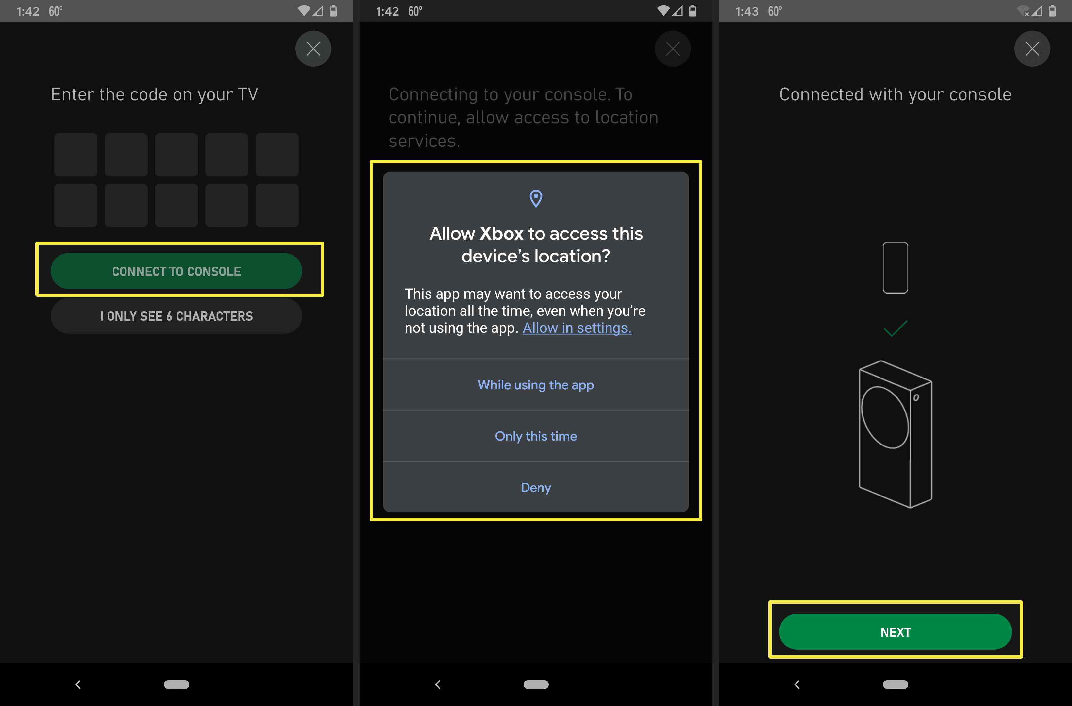Select the last code box in bottom row

pyautogui.click(x=277, y=205)
